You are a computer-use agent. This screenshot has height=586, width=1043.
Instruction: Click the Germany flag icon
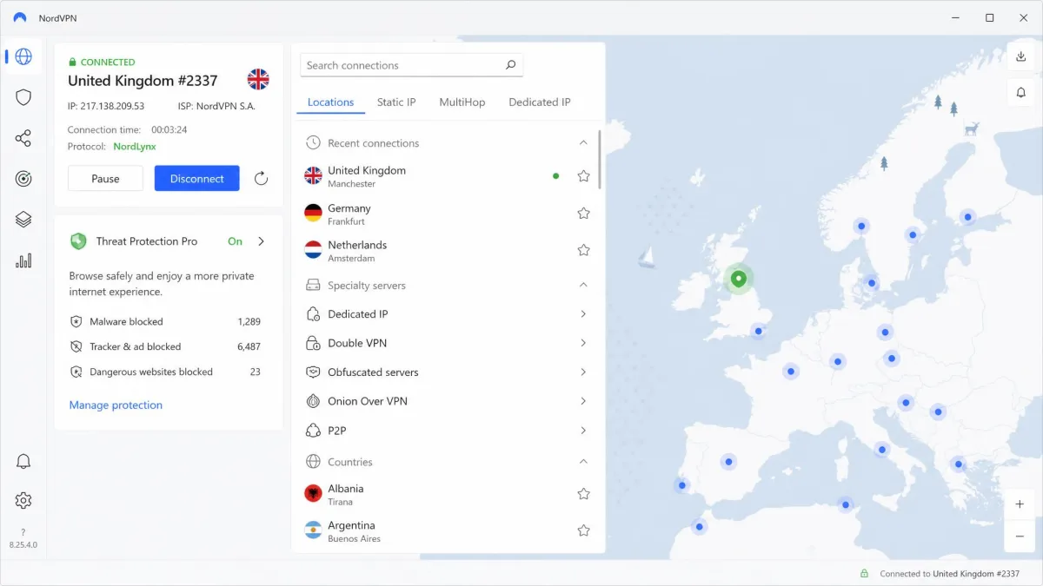tap(313, 213)
